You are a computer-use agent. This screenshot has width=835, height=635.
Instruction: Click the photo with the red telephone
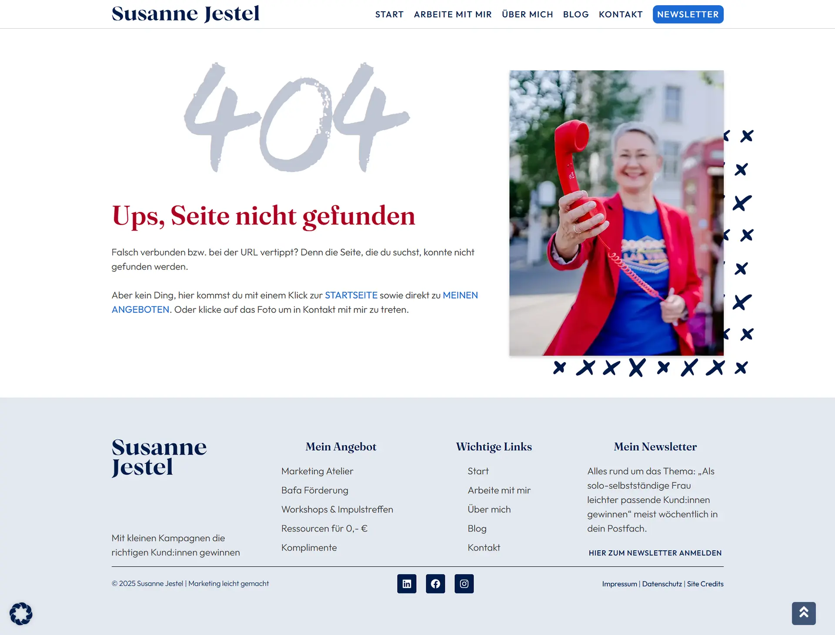616,213
